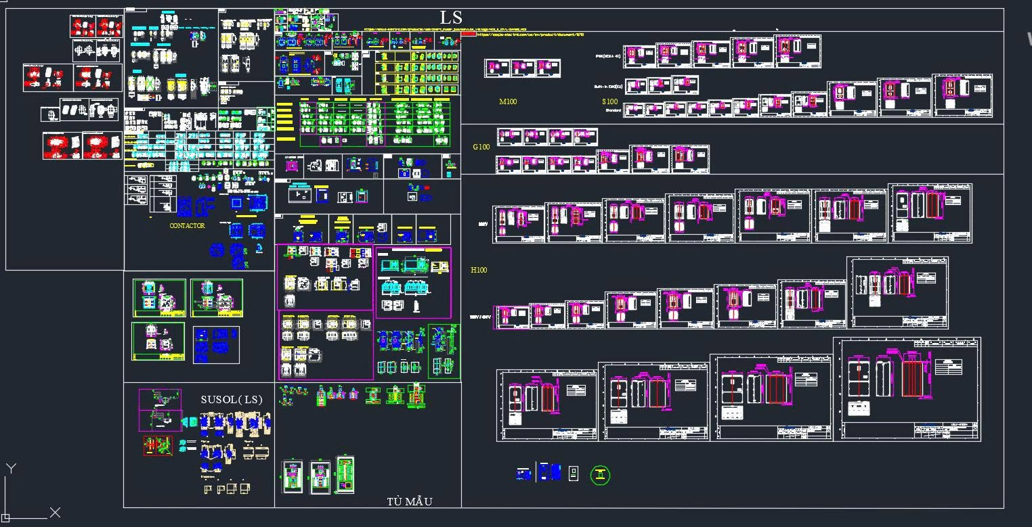
Task: Select the yellow "H100" label
Action: [x=479, y=270]
